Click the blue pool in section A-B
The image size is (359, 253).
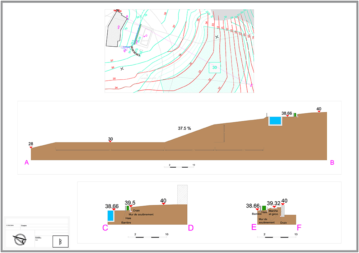276,121
